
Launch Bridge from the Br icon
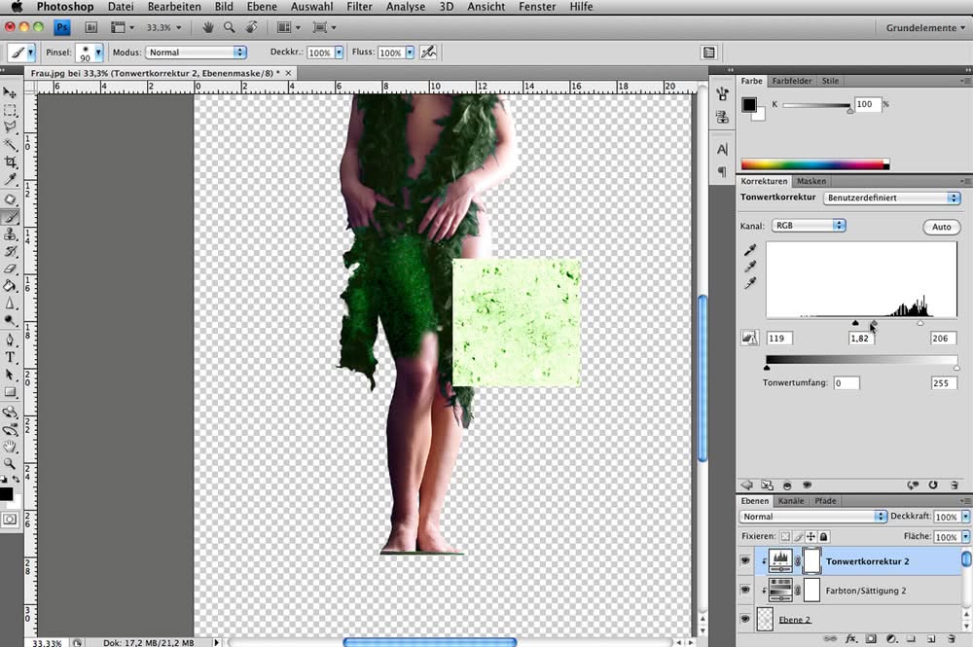(x=91, y=27)
